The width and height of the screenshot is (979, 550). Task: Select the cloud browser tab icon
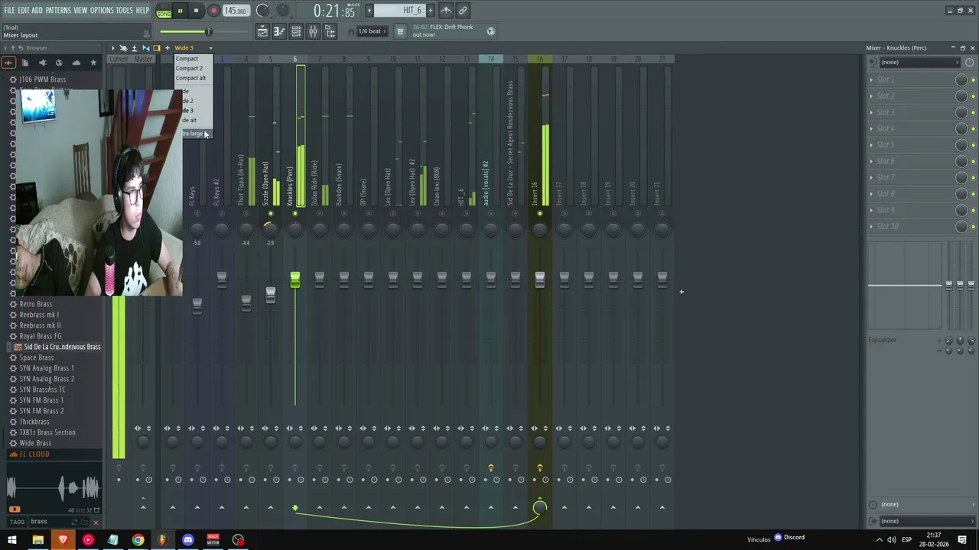pyautogui.click(x=76, y=63)
